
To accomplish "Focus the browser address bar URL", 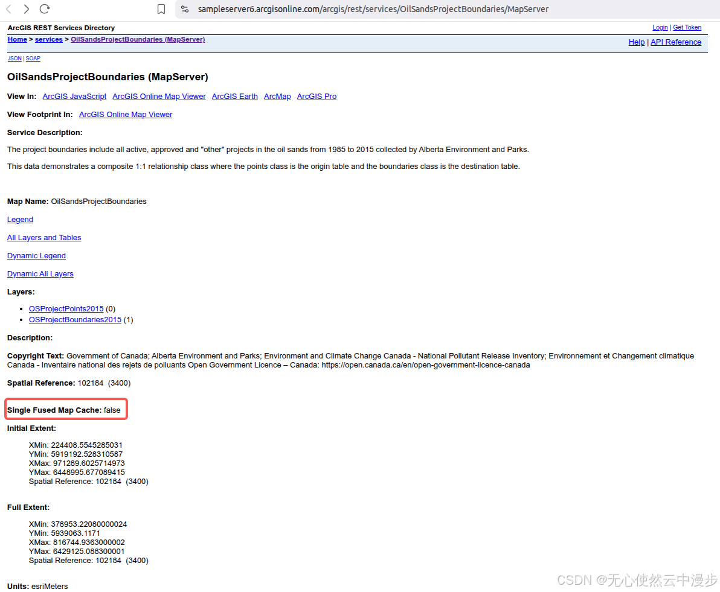I will (x=373, y=8).
